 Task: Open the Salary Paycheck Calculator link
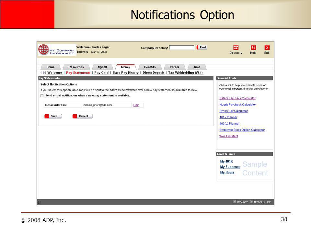coord(237,98)
